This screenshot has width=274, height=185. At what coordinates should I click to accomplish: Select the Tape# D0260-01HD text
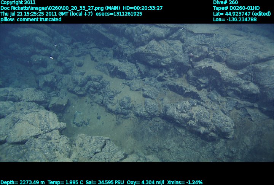tap(236, 8)
